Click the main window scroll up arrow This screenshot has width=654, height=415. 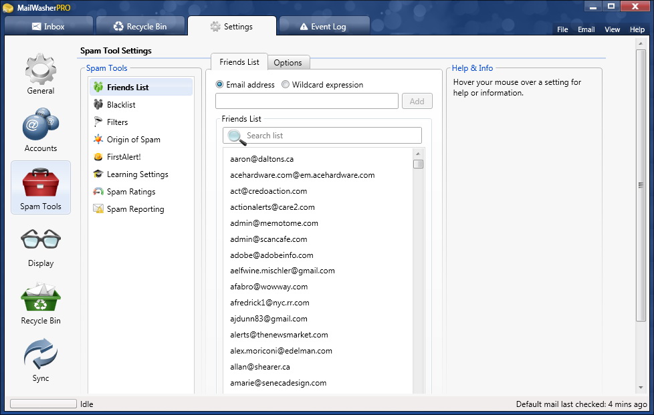click(640, 43)
